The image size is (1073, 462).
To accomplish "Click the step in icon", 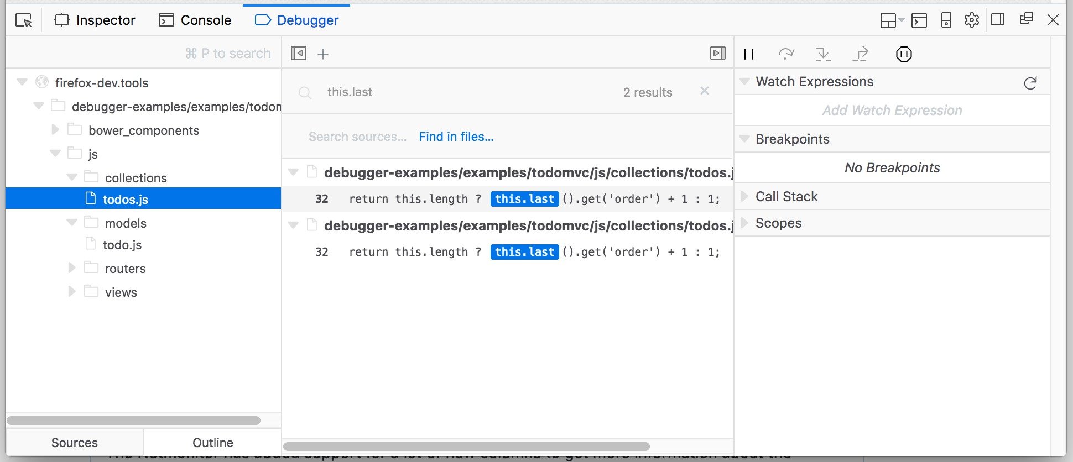I will 823,54.
